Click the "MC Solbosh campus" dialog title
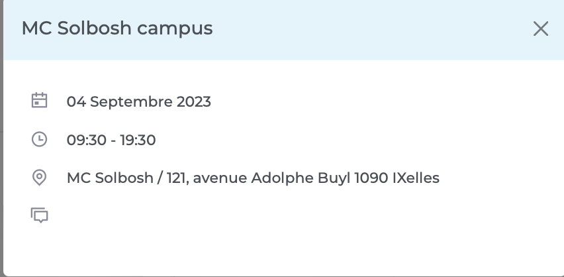The height and width of the screenshot is (277, 564). point(117,28)
